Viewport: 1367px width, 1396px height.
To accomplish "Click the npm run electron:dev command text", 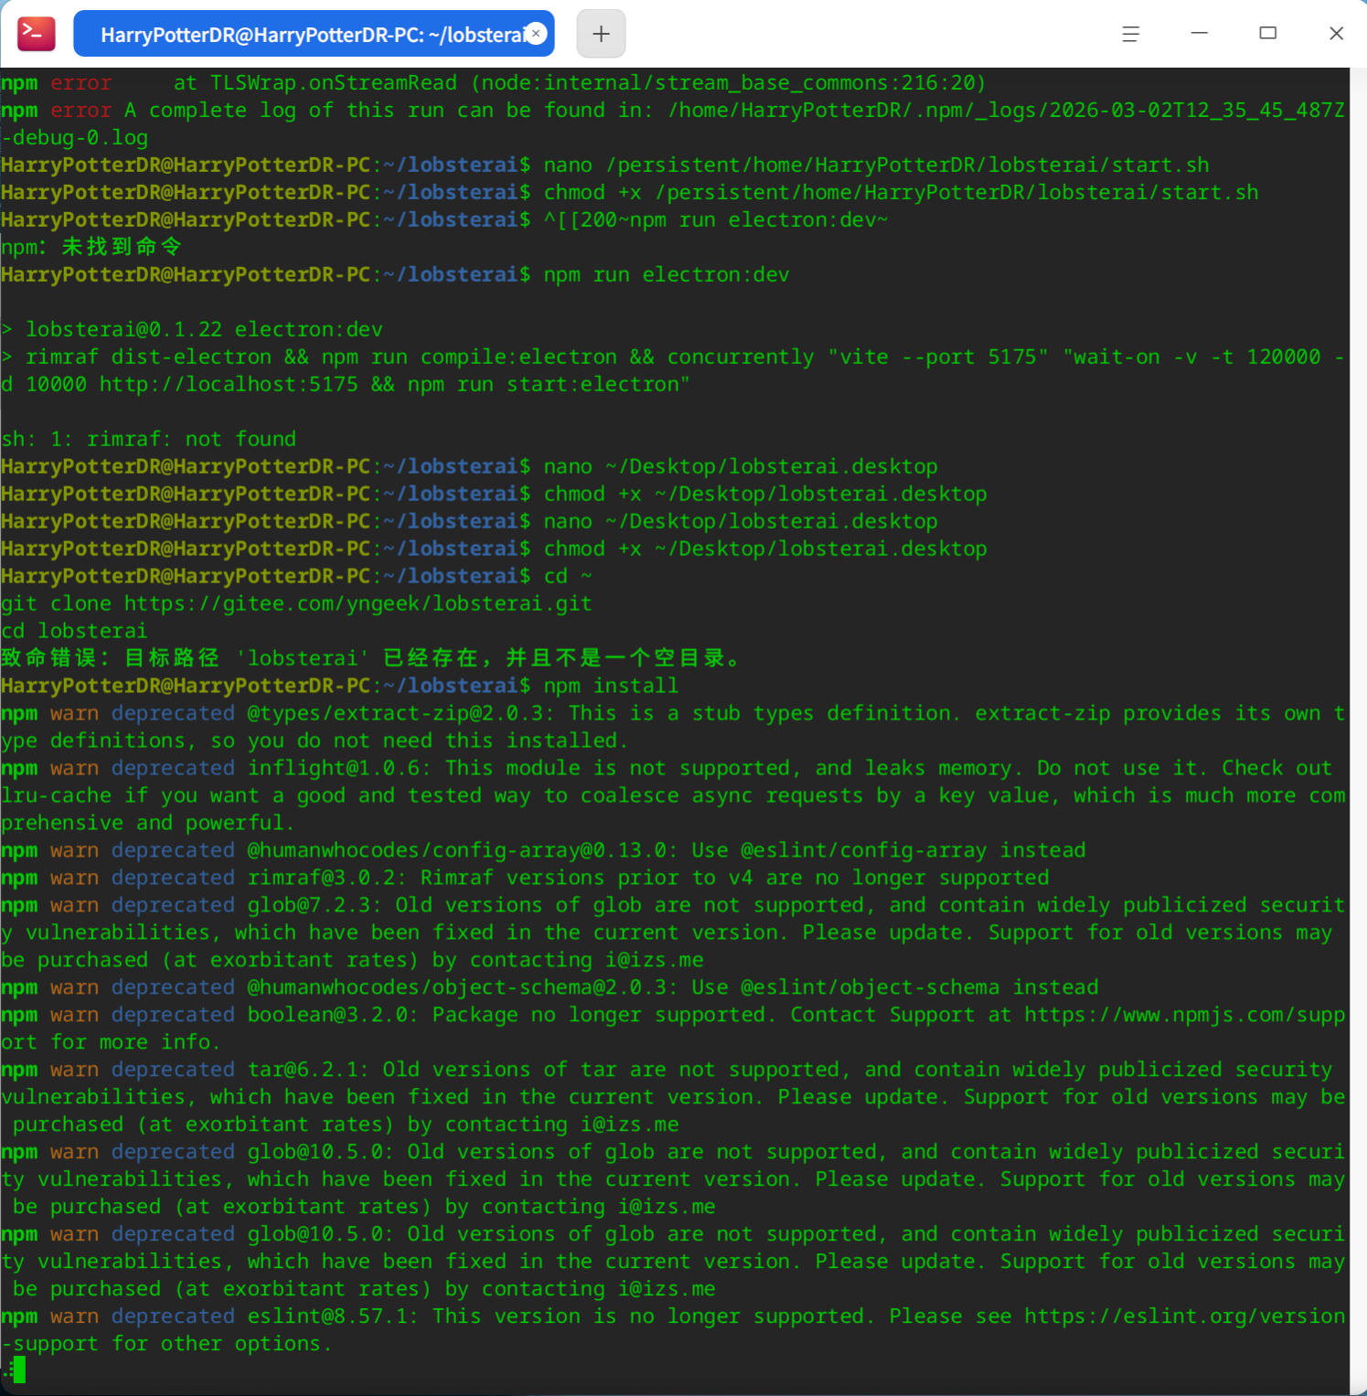I will [666, 274].
